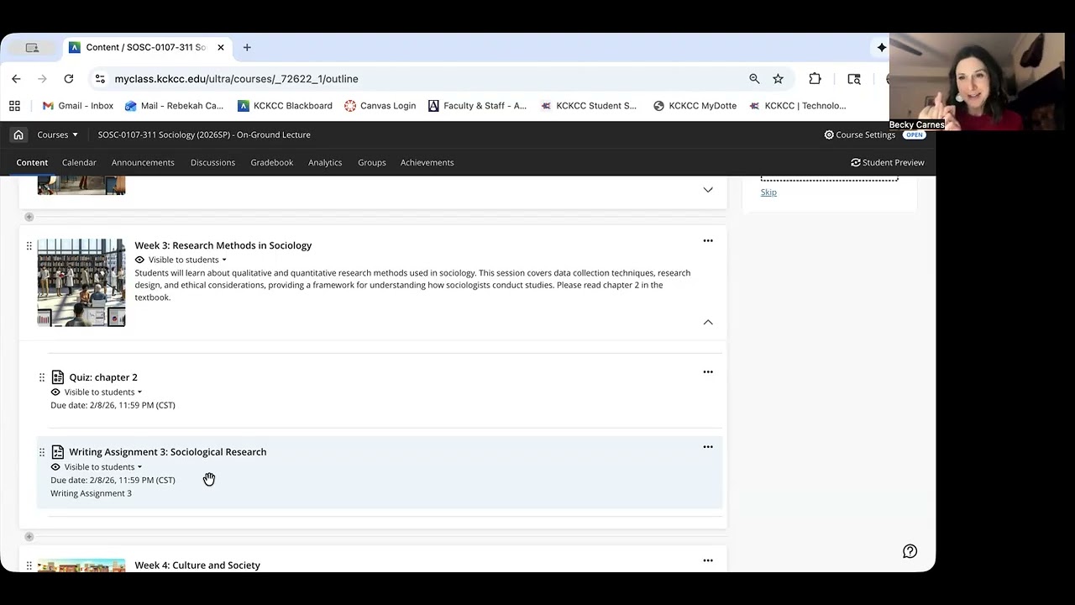The width and height of the screenshot is (1075, 605).
Task: Reload the page with the refresh icon
Action: click(69, 79)
